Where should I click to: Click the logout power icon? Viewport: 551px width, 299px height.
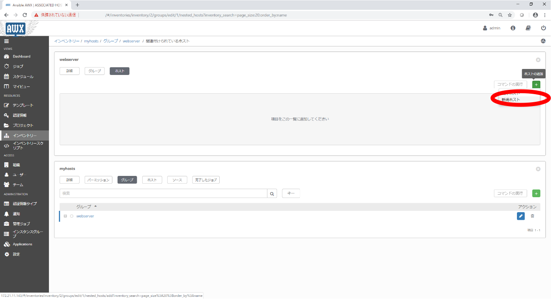point(543,28)
